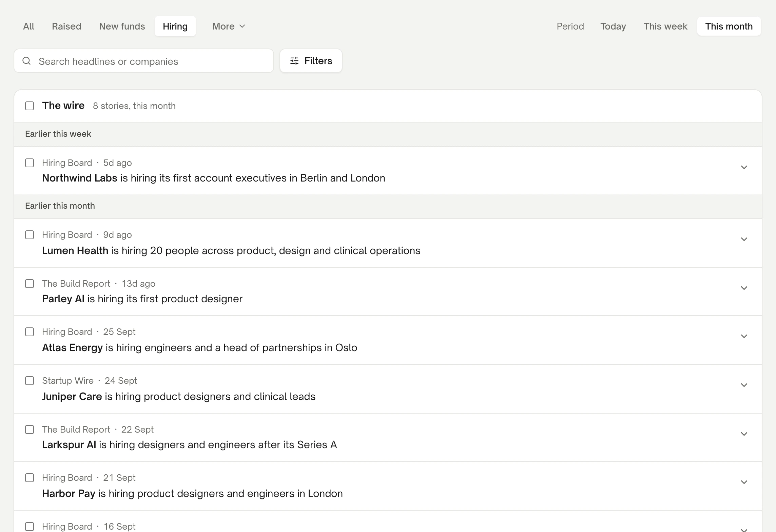Mark the Juniper Care story checkbox
Image resolution: width=776 pixels, height=532 pixels.
pyautogui.click(x=30, y=381)
